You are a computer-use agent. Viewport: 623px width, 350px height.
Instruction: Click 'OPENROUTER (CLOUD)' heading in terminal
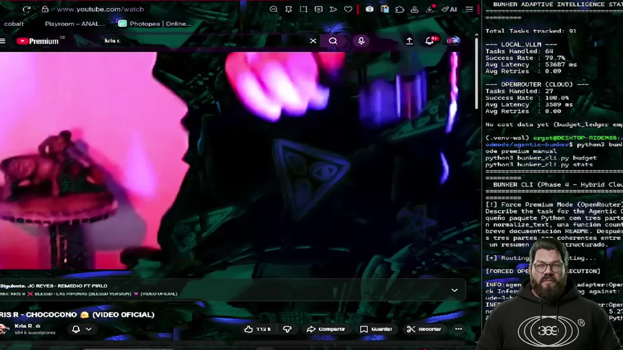pyautogui.click(x=537, y=84)
